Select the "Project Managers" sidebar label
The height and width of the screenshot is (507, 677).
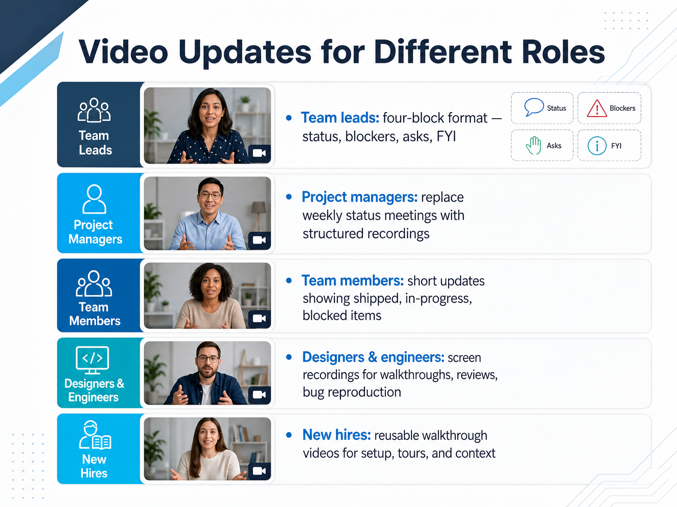pos(95,232)
